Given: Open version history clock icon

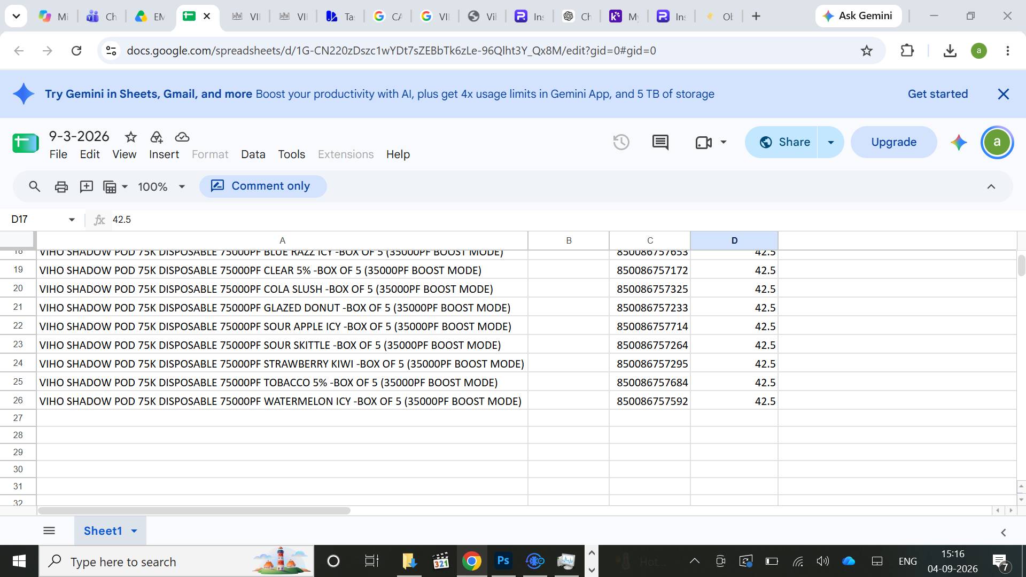Looking at the screenshot, I should click(x=621, y=142).
